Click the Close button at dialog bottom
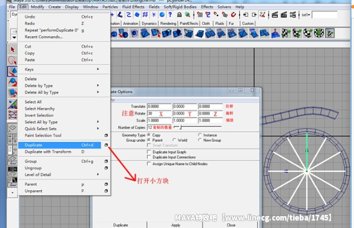354x228 pixels. tap(231, 225)
